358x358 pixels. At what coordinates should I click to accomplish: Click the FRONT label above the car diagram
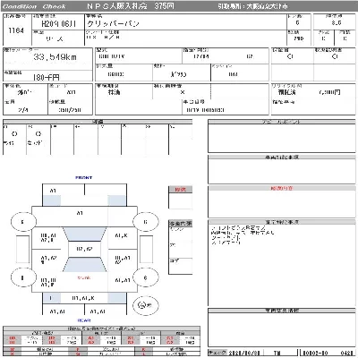[x=84, y=177]
